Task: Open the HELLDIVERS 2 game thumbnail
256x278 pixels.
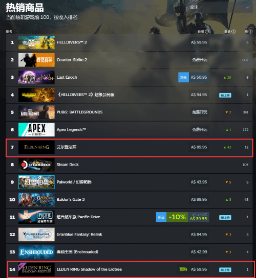Action: click(36, 42)
